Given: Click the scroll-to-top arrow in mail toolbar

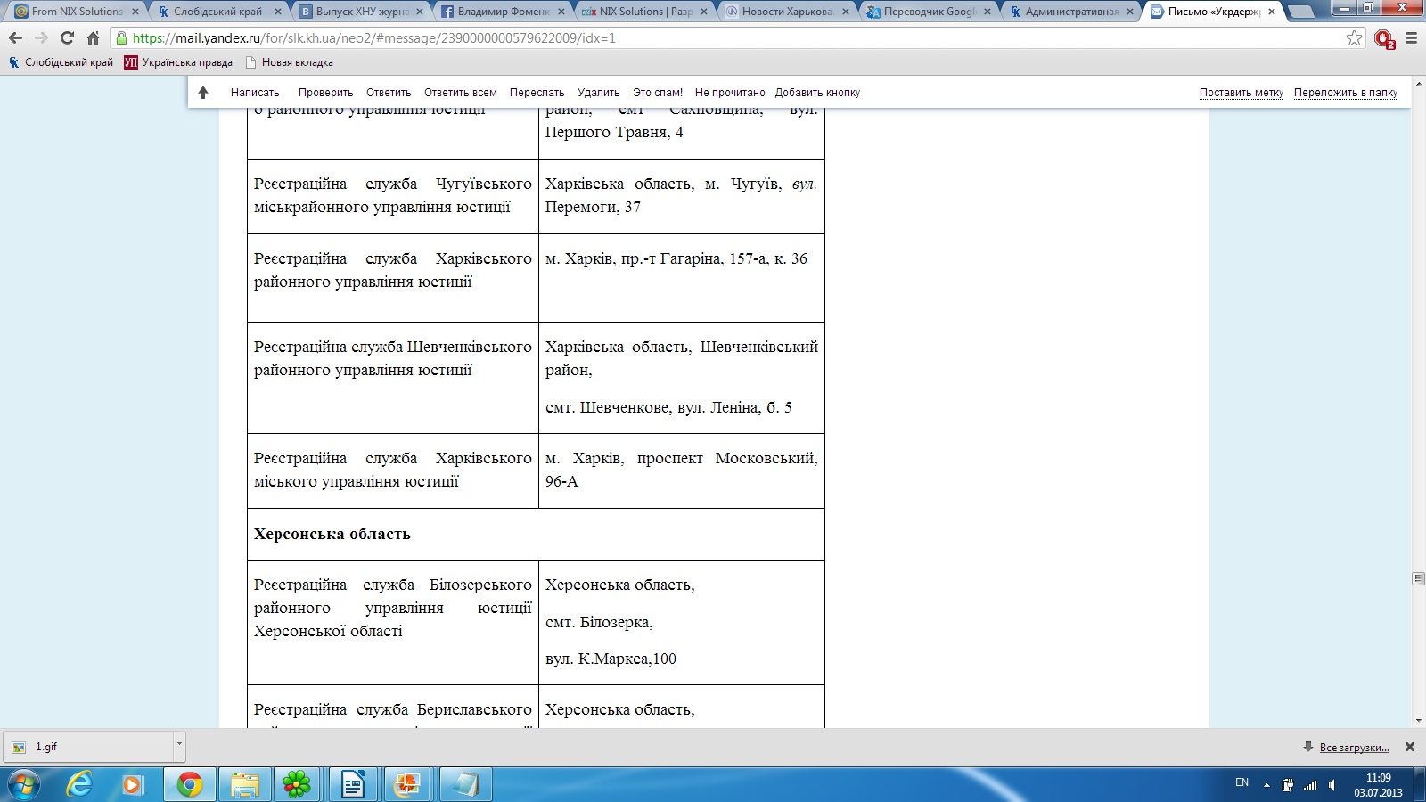Looking at the screenshot, I should click(x=203, y=93).
